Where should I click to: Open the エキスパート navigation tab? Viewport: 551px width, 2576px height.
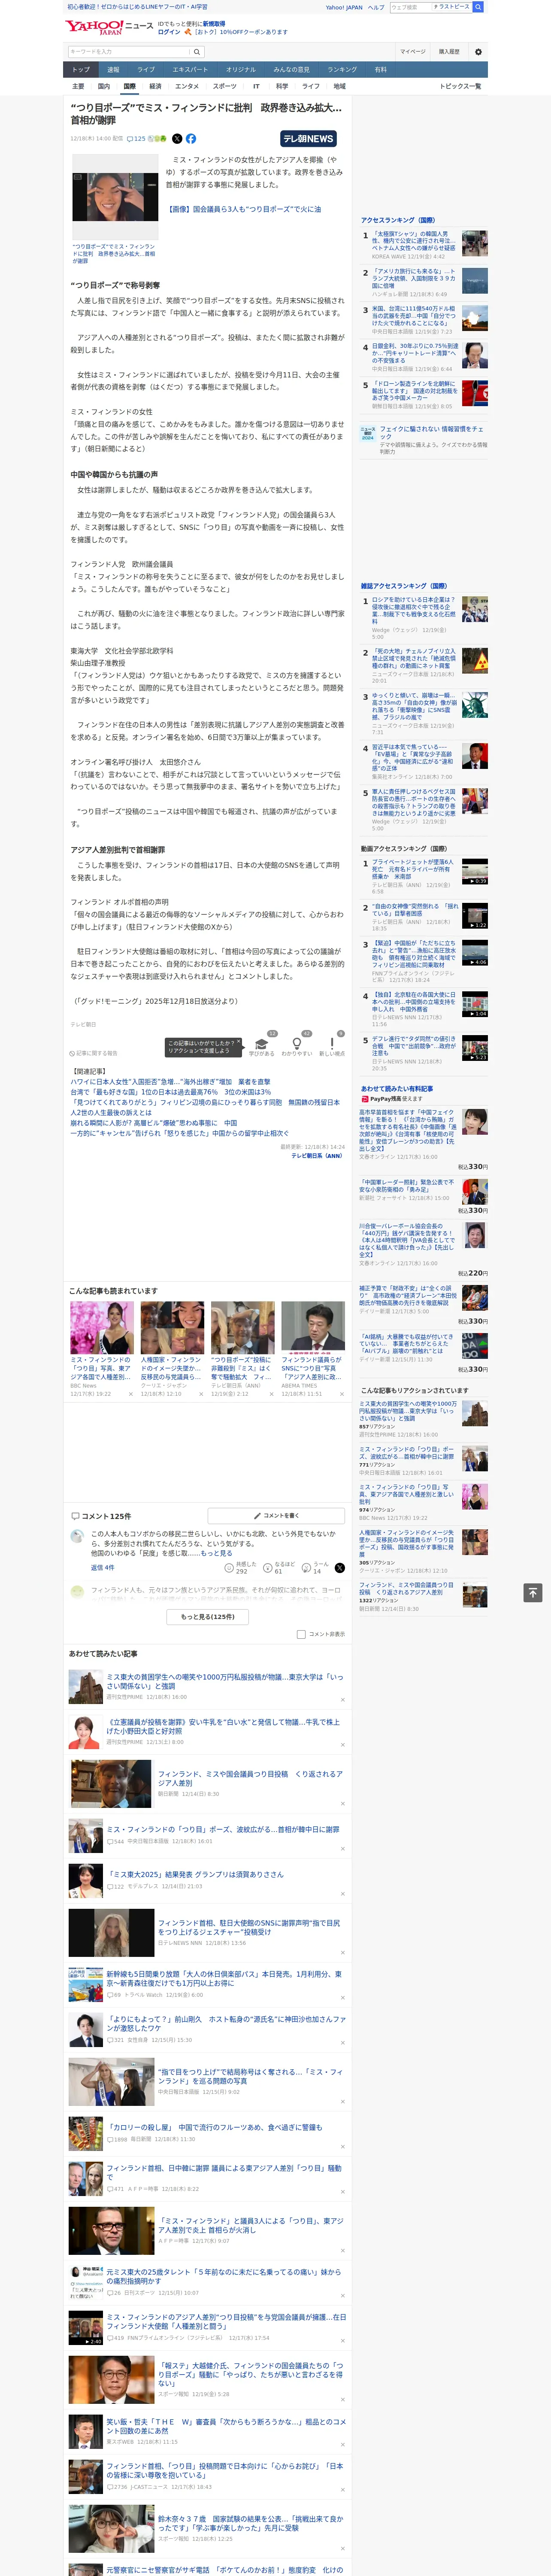(x=190, y=70)
